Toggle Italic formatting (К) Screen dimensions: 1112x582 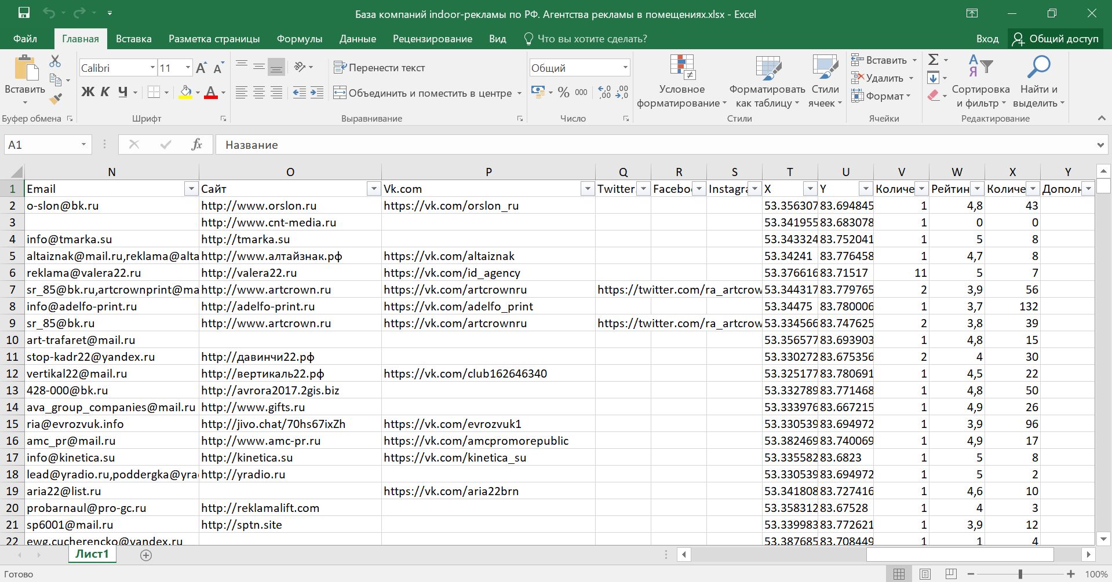(105, 92)
